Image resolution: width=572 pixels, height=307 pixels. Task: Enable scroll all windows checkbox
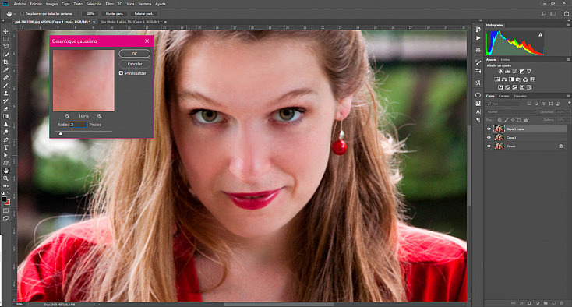coord(23,14)
